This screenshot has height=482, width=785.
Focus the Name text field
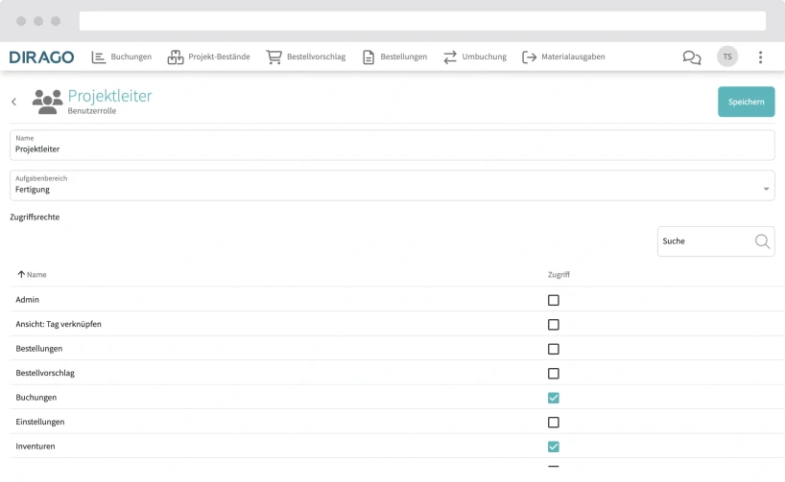point(392,149)
